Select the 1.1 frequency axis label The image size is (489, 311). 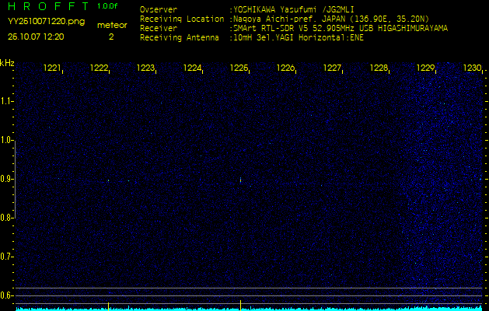click(x=7, y=101)
